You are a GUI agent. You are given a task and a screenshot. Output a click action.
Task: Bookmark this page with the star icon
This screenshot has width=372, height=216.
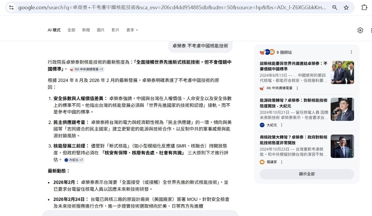tap(346, 8)
